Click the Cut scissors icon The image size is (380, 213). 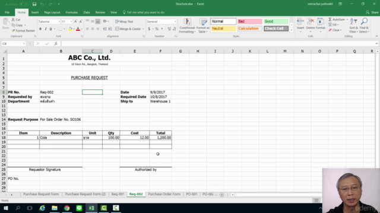tap(13, 20)
